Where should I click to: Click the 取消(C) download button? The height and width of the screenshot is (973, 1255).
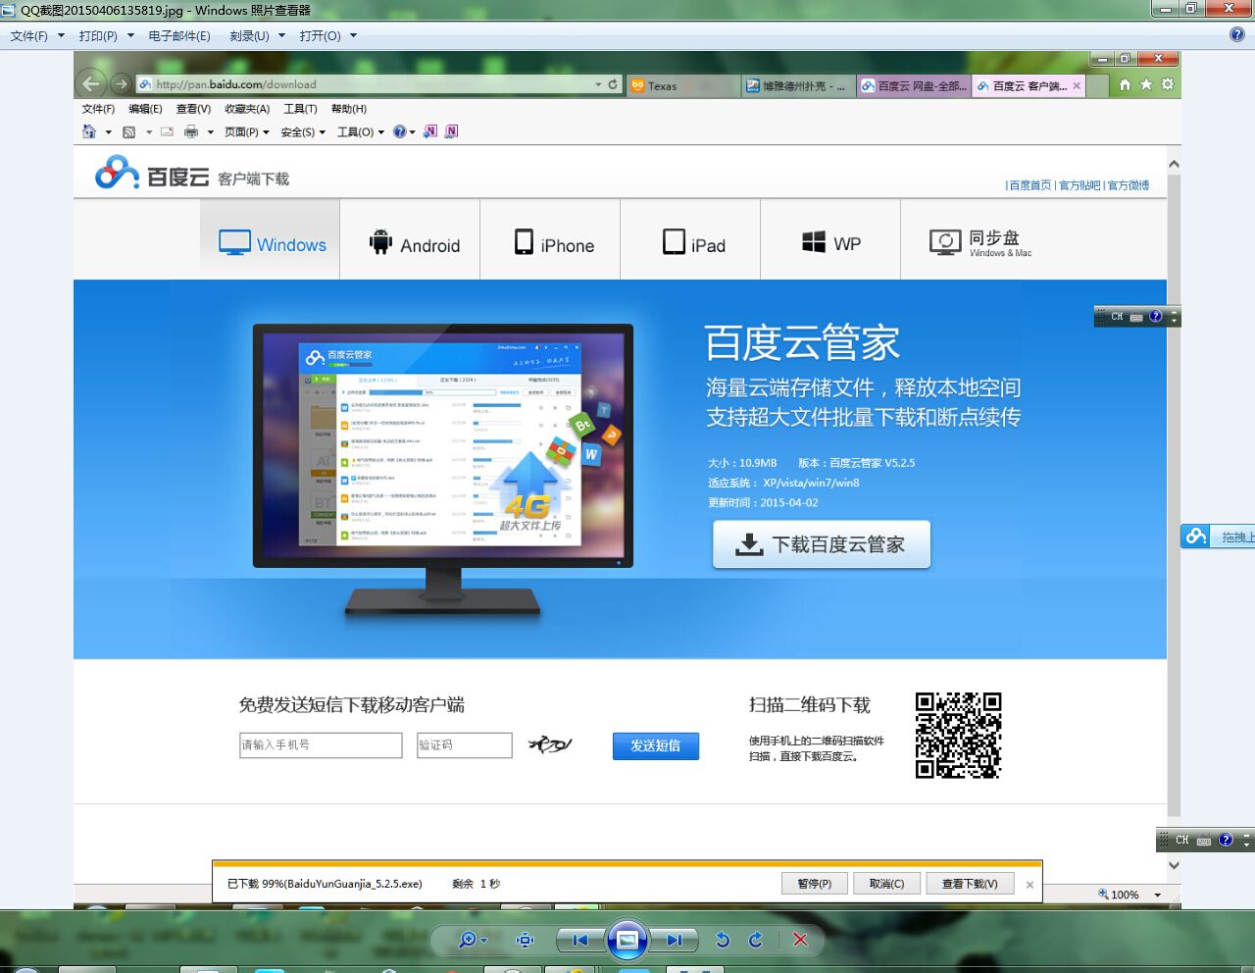(x=886, y=884)
